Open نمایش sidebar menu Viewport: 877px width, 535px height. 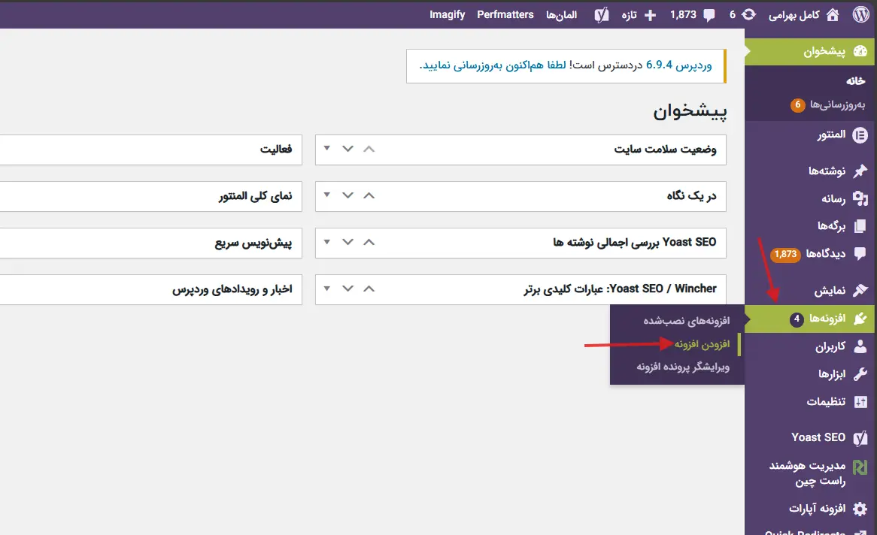coord(811,290)
